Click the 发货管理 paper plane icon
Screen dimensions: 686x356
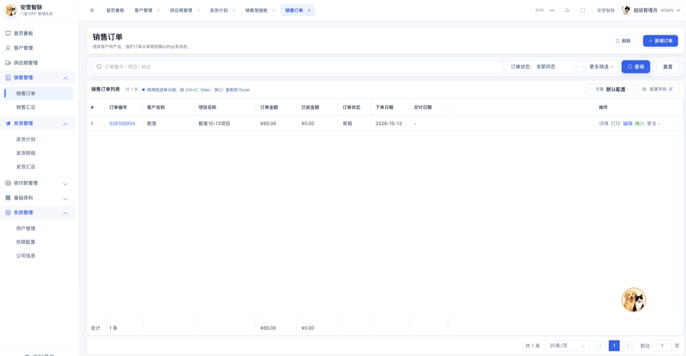(8, 123)
